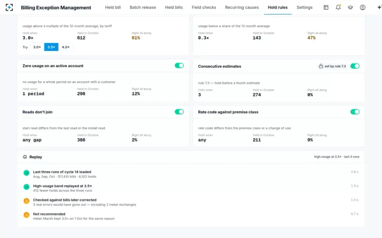Click the 1 period hold when value
This screenshot has width=382, height=238.
tap(33, 94)
